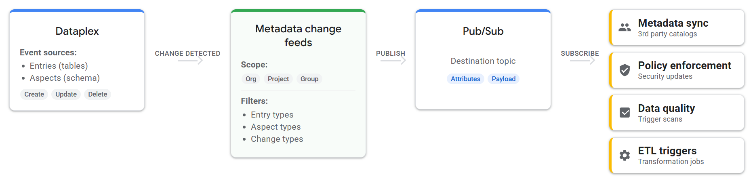The height and width of the screenshot is (181, 755).
Task: Choose the Project scope chip
Action: click(x=278, y=79)
